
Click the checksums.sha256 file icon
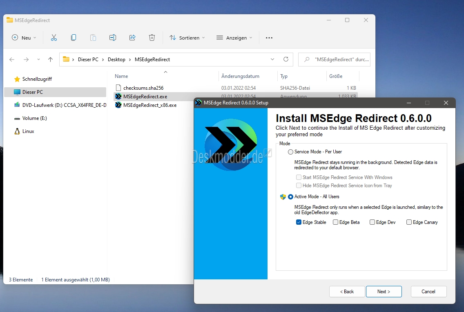tap(118, 88)
